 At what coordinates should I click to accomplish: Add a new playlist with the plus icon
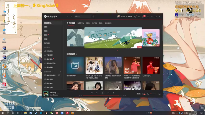[61, 72]
